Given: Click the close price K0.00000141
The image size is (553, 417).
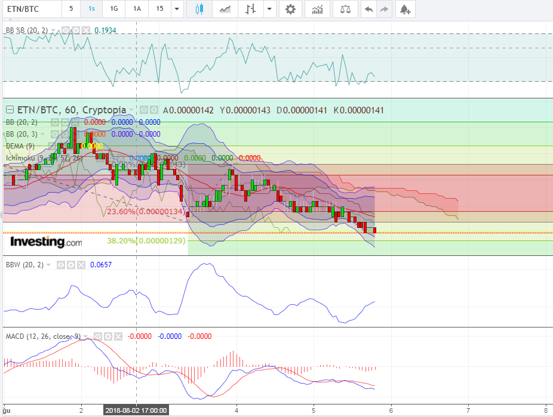Looking at the screenshot, I should tap(359, 110).
